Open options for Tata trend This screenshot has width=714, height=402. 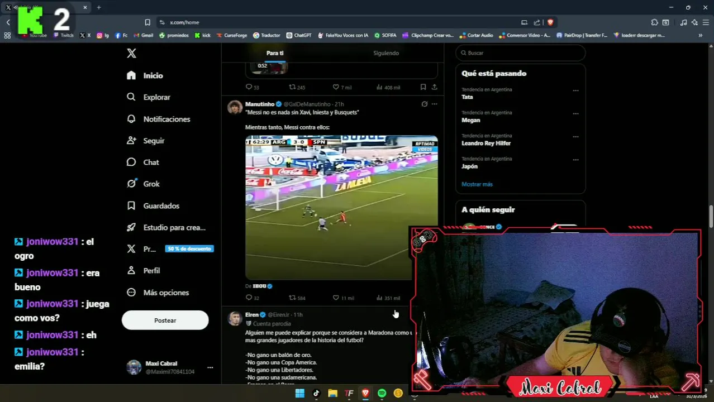click(575, 90)
